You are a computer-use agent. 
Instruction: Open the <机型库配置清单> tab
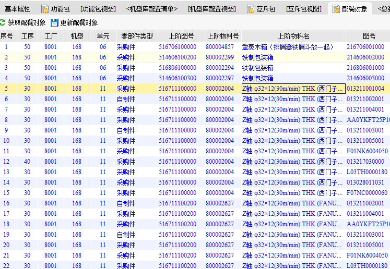(152, 9)
